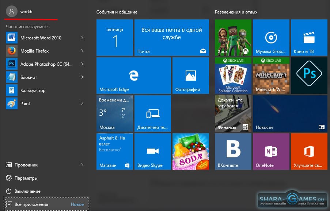
Task: Open Музыка Groove tile
Action: click(271, 38)
